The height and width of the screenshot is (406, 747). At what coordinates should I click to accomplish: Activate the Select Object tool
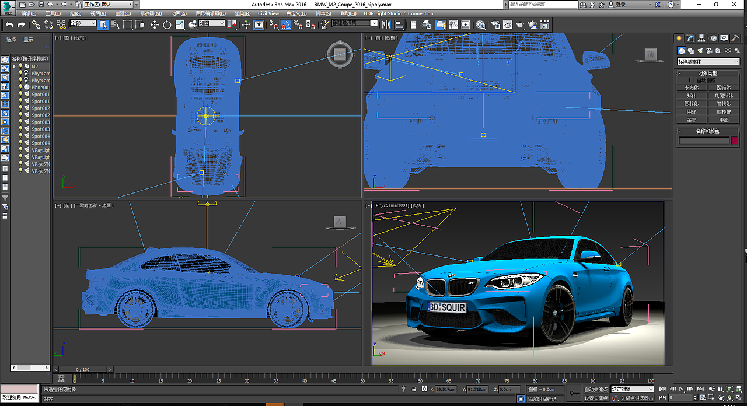[103, 24]
